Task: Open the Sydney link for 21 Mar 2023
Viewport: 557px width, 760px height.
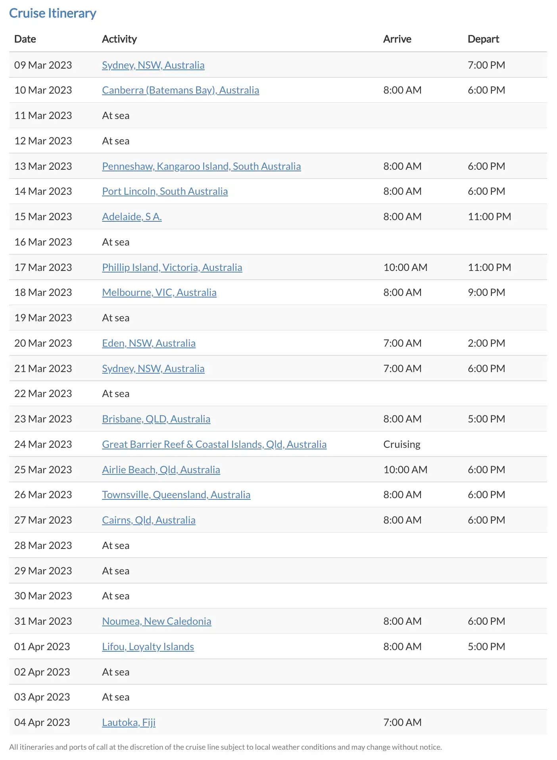Action: point(153,368)
